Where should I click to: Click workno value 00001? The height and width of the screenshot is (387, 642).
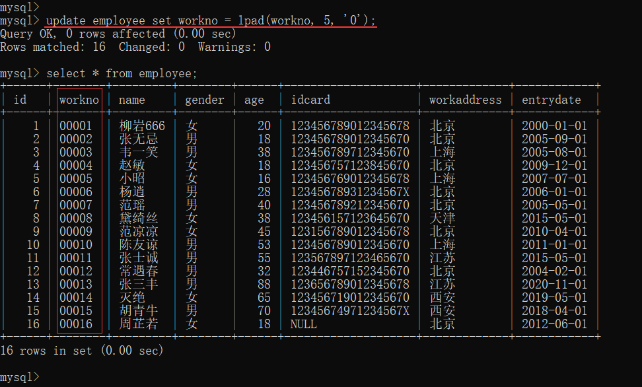click(76, 125)
